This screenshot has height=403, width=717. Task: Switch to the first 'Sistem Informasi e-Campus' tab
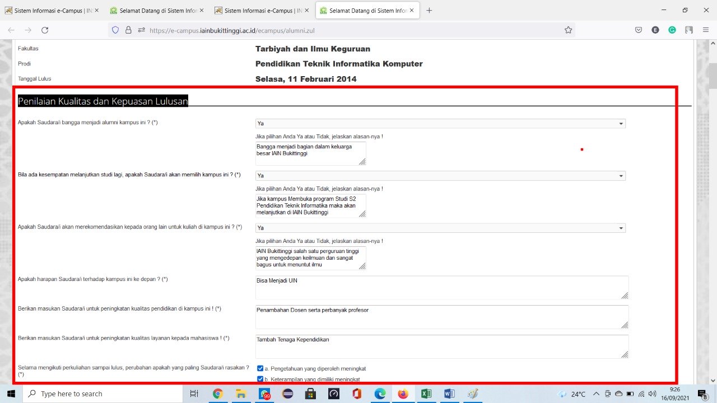tap(52, 10)
